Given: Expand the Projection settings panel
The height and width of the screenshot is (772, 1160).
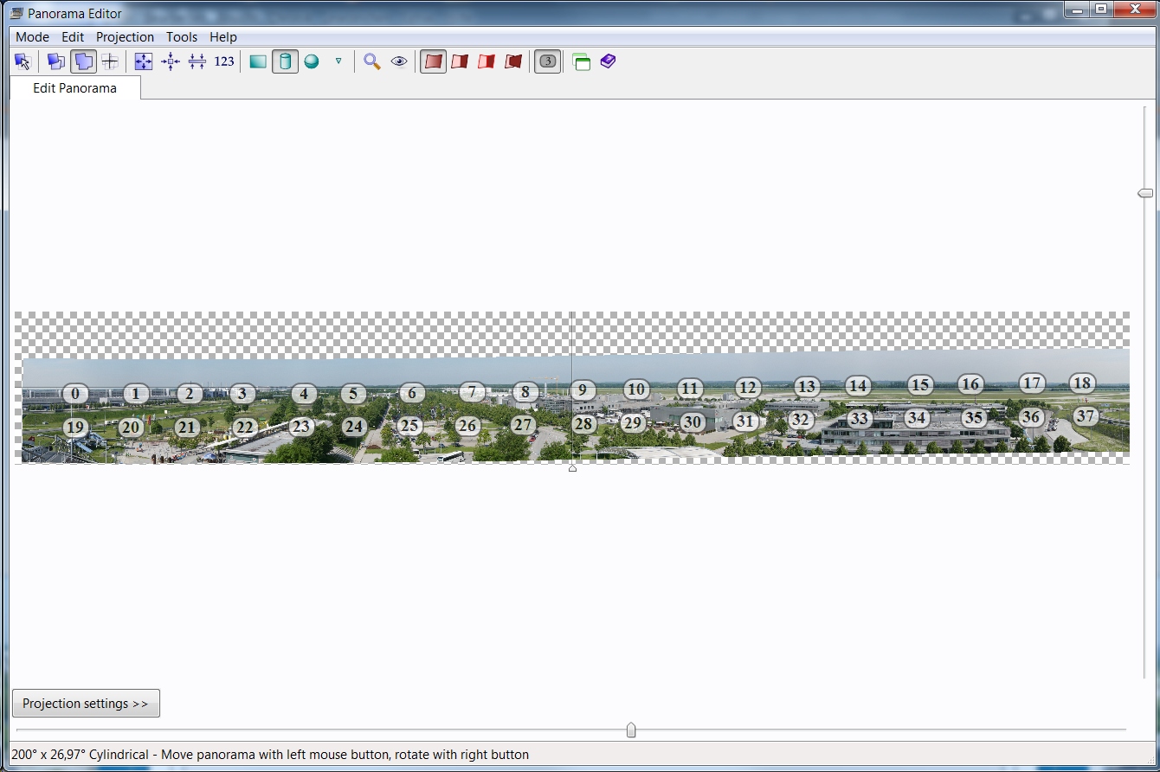Looking at the screenshot, I should point(86,704).
